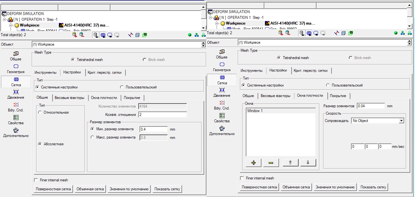Collapse Workpiece node in left tree

(x=11, y=25)
